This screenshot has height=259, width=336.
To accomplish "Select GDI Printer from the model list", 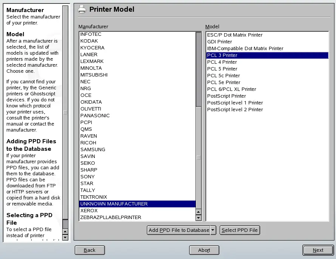I will coord(219,42).
